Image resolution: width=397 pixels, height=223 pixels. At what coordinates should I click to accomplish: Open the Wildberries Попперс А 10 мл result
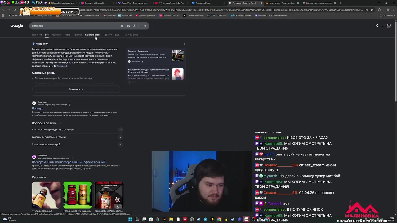pos(70,162)
